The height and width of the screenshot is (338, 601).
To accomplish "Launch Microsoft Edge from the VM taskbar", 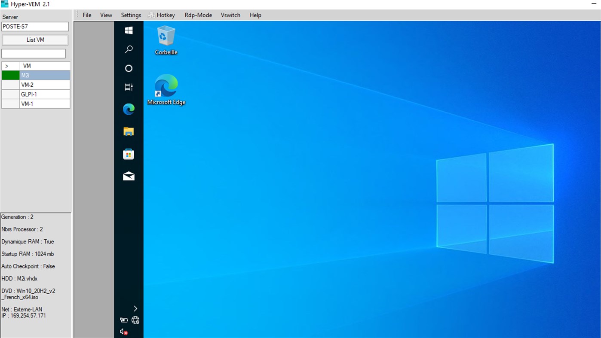I will point(128,109).
